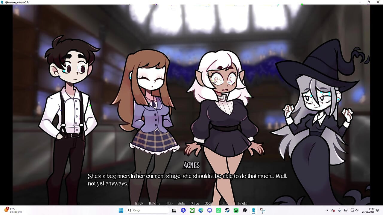Open the weather widget showing Soleggiato
Viewport: 383px width, 215px height.
(x=13, y=210)
